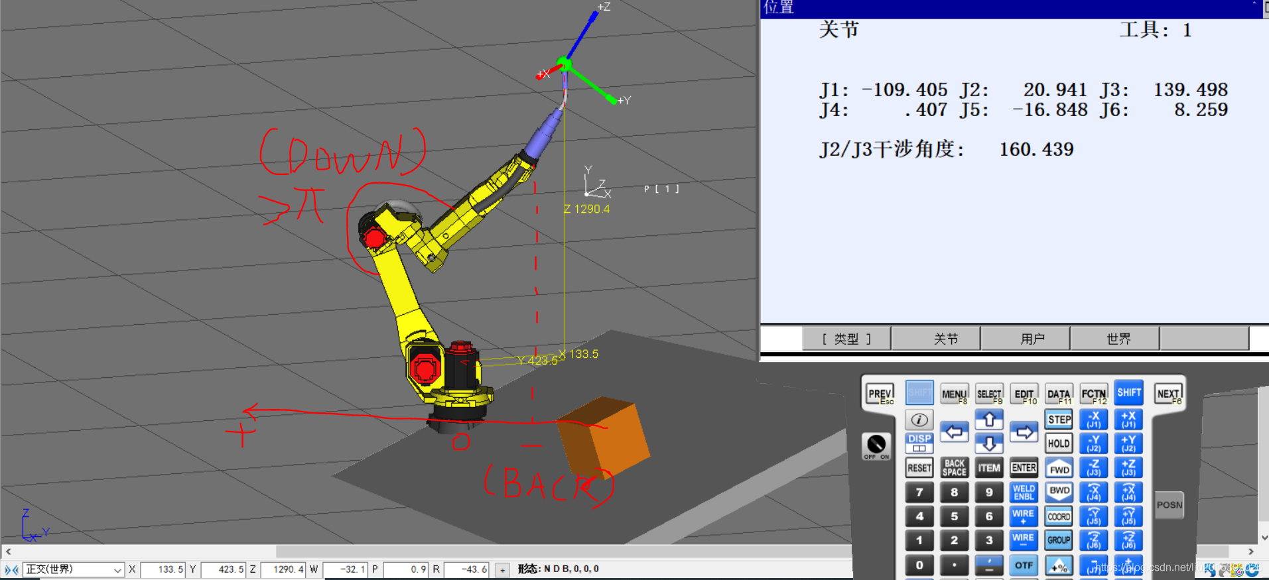Select the 关节 softkey tab
The height and width of the screenshot is (580, 1269).
[935, 339]
